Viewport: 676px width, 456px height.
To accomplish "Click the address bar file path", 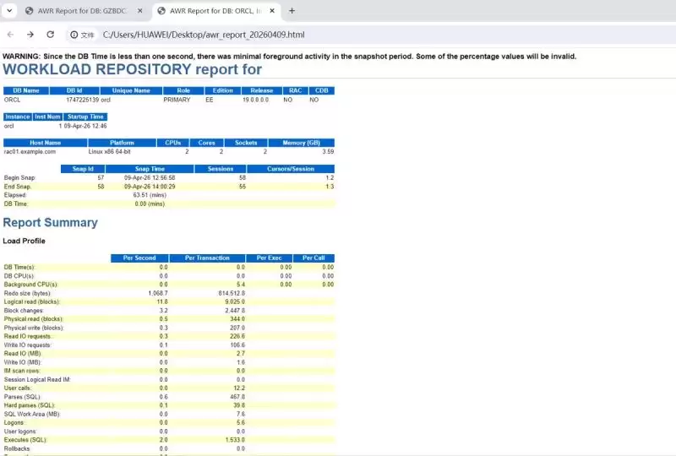I will (x=204, y=35).
